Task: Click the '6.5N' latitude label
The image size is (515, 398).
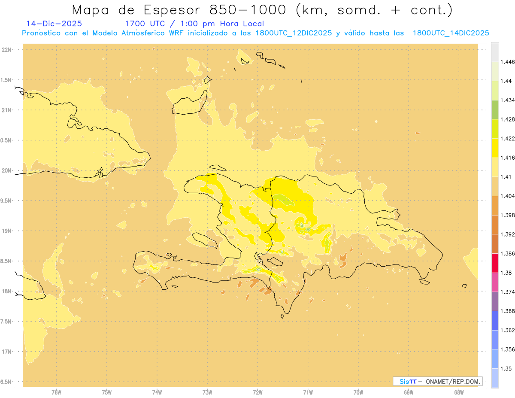Action: (x=6, y=382)
